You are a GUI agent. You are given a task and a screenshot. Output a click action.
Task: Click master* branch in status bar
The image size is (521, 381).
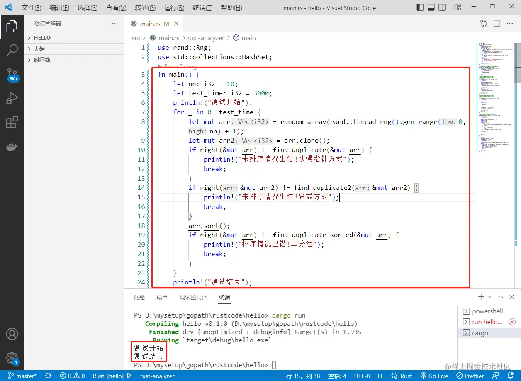pyautogui.click(x=22, y=376)
